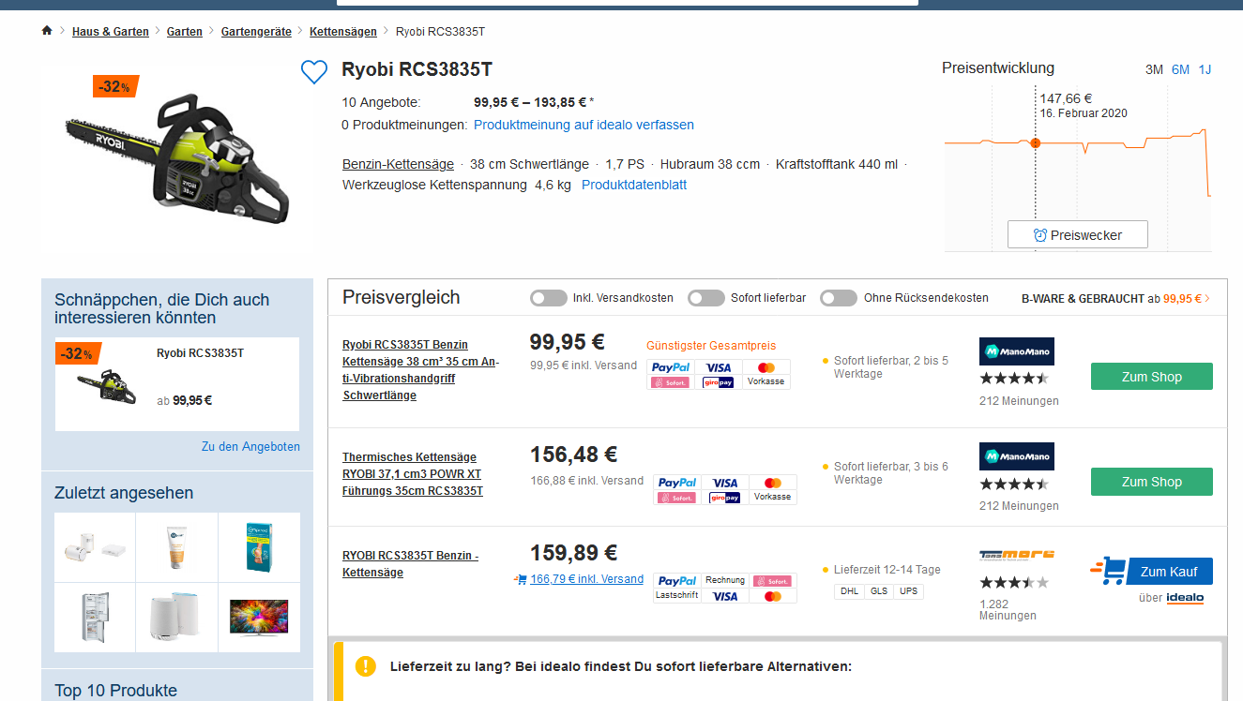The width and height of the screenshot is (1243, 701).
Task: Click the Tansmore shop logo
Action: click(x=1016, y=554)
